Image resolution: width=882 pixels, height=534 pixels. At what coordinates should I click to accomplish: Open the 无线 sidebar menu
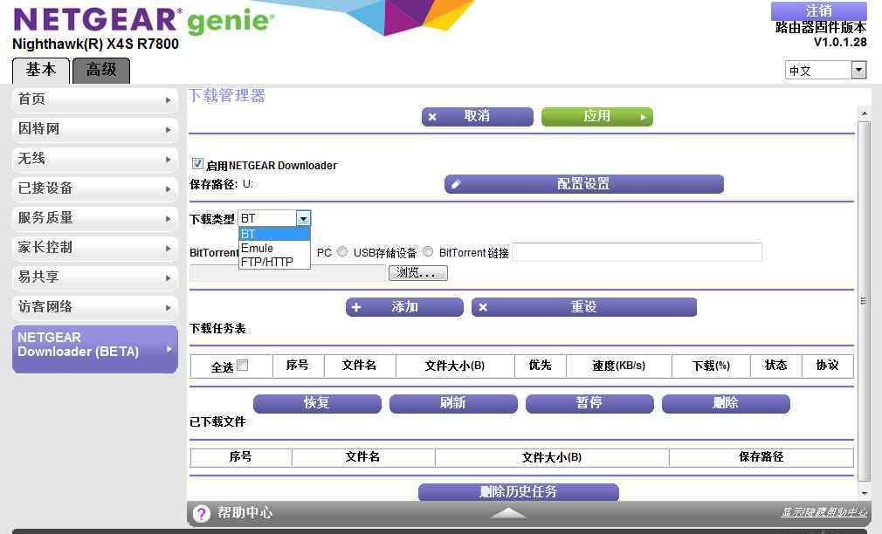(94, 159)
